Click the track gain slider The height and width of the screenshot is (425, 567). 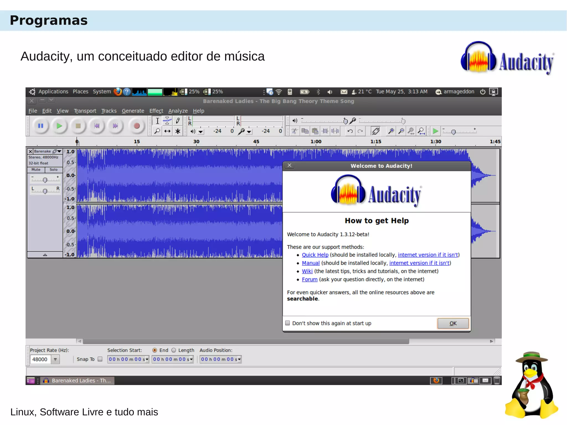coord(45,180)
